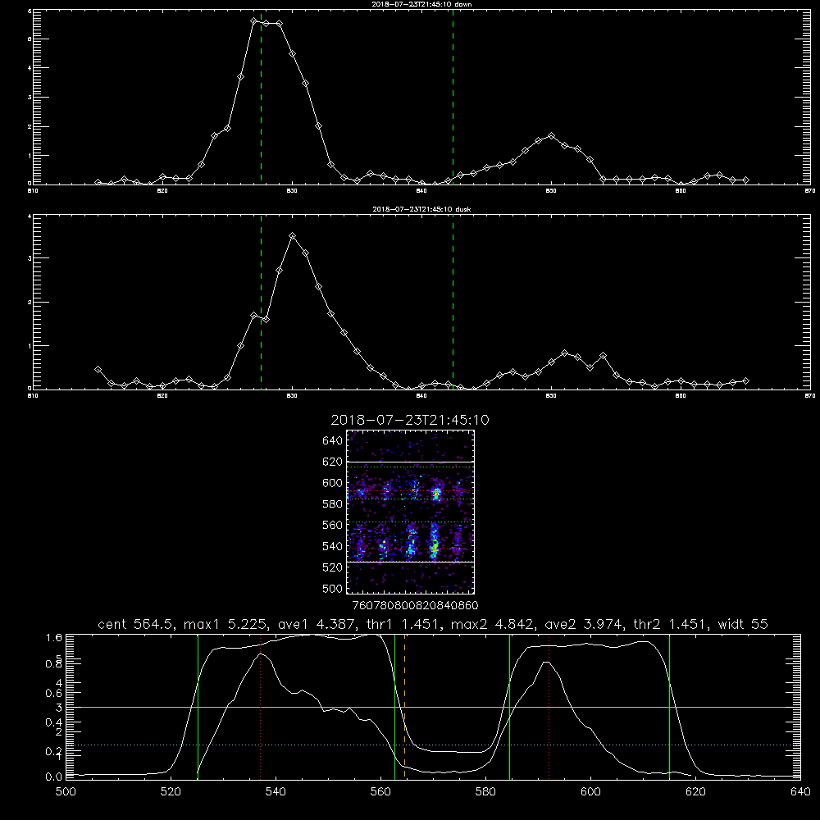The image size is (820, 820).
Task: Click the '2018-07-23T21:45:10 dawn' plot title
Action: pyautogui.click(x=421, y=4)
